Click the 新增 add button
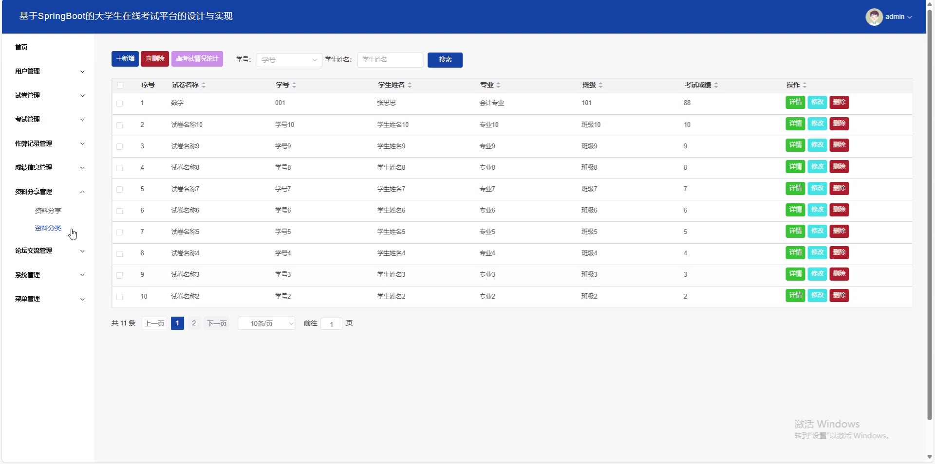The height and width of the screenshot is (464, 935). click(125, 59)
